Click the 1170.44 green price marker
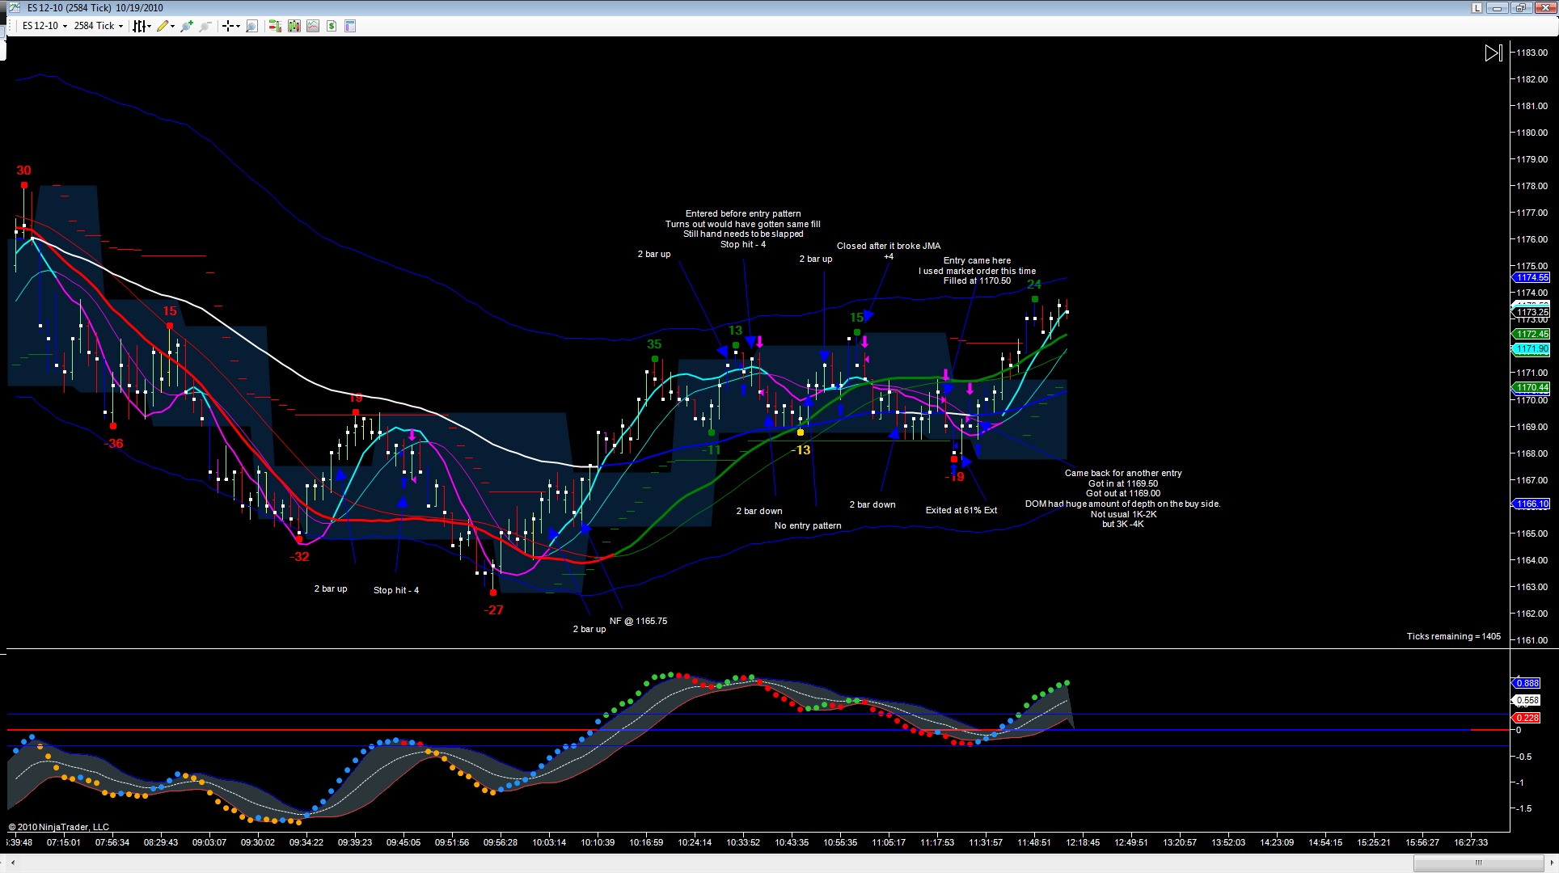This screenshot has width=1559, height=873. 1532,388
